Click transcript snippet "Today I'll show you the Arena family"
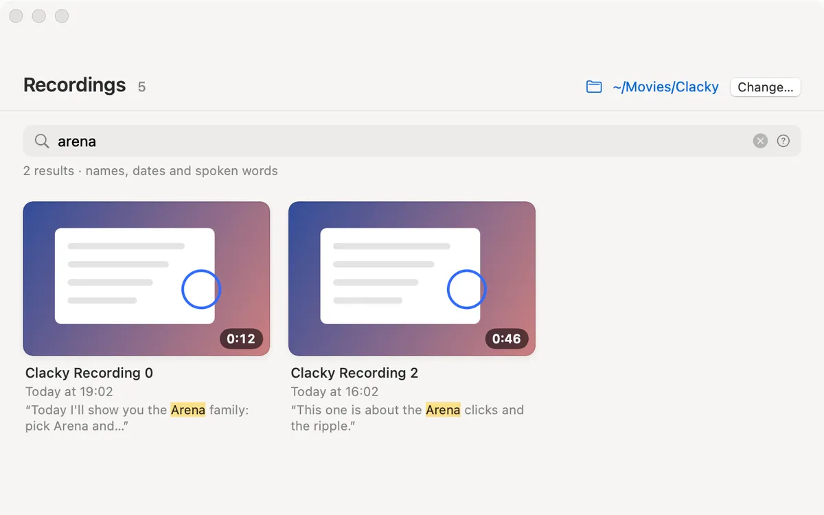 137,417
